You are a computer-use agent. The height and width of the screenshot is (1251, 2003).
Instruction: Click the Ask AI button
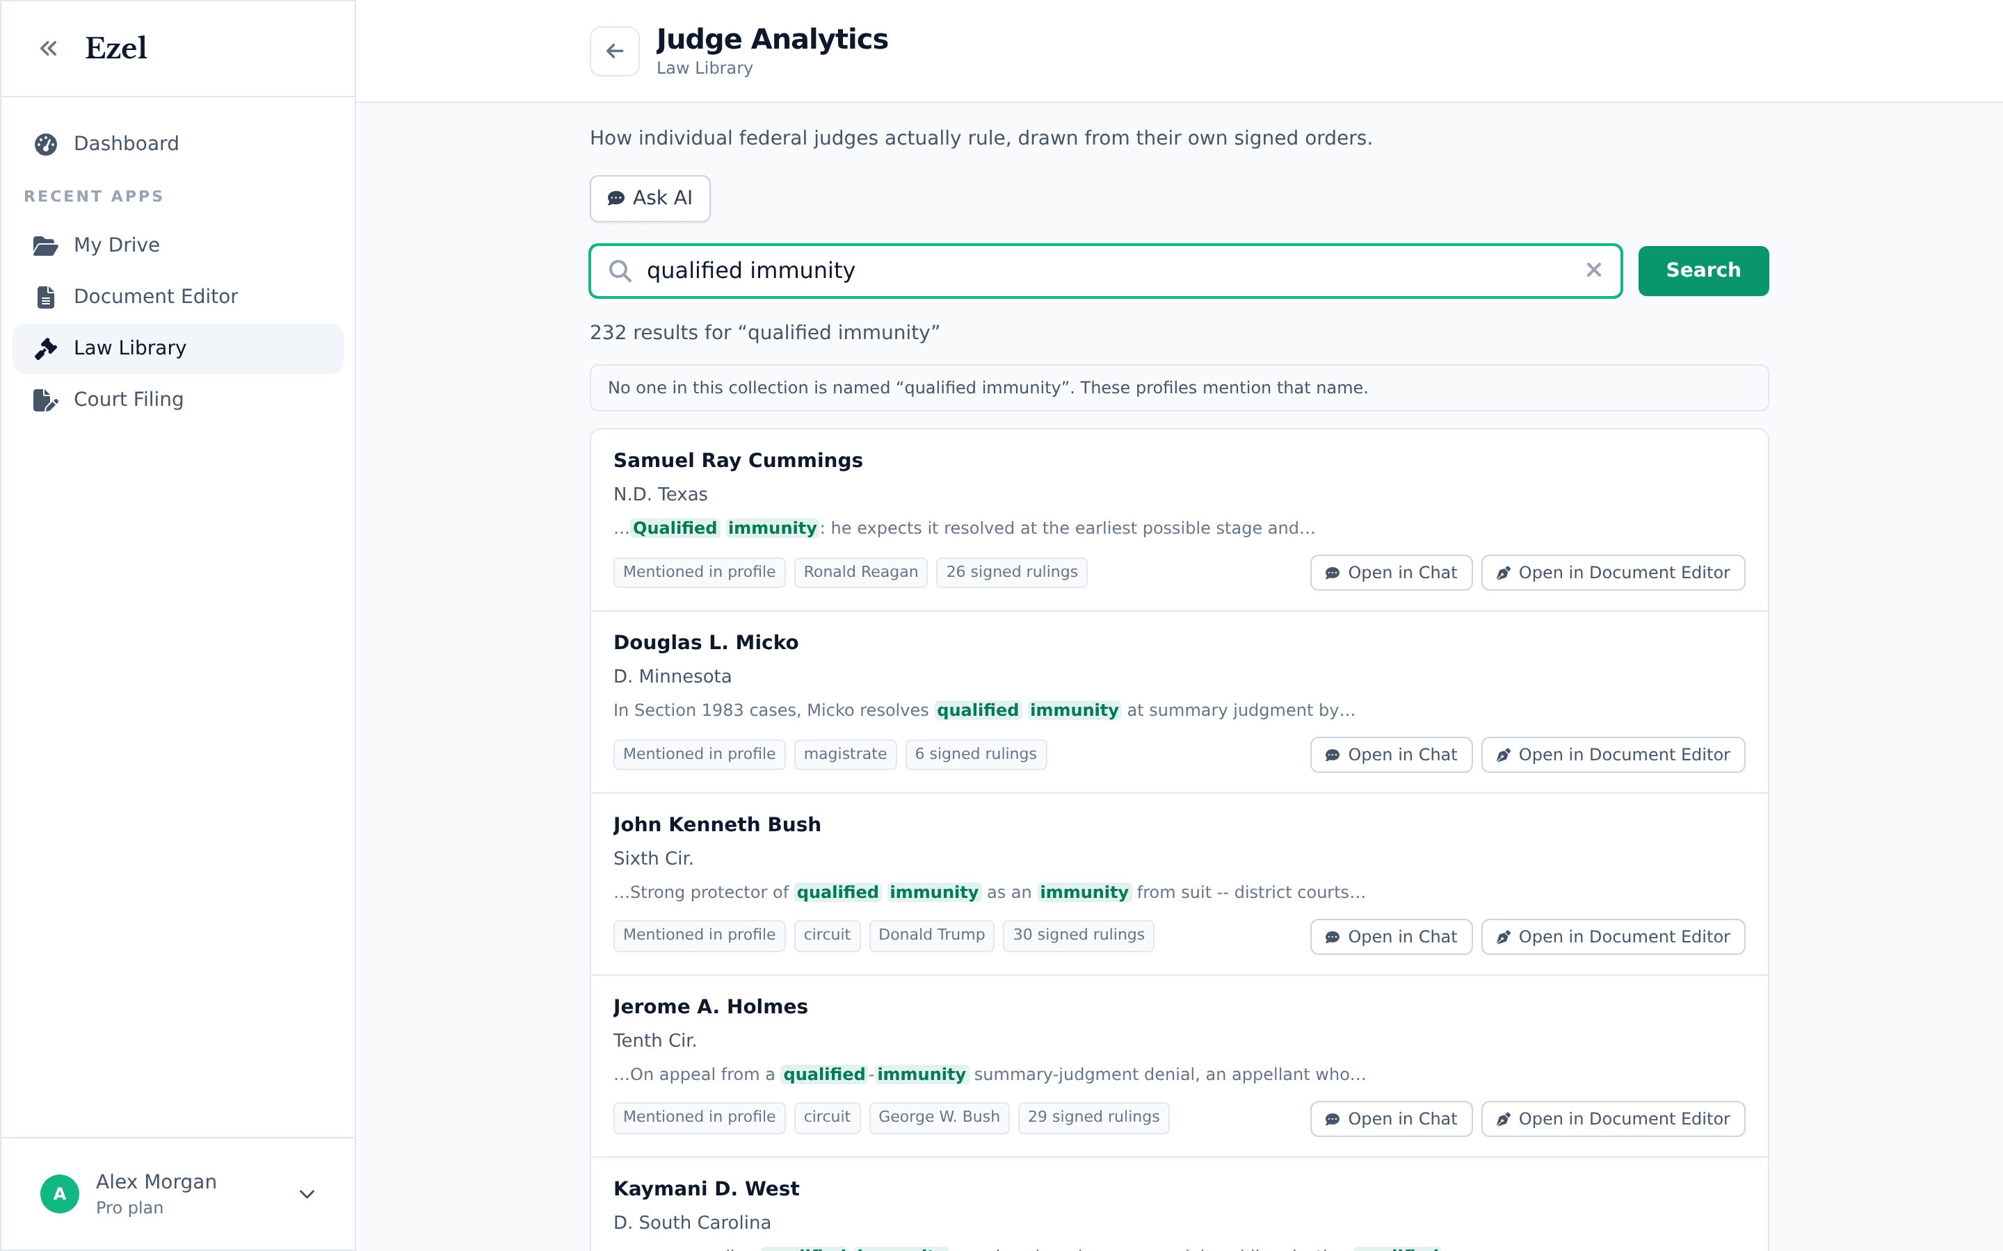[650, 199]
